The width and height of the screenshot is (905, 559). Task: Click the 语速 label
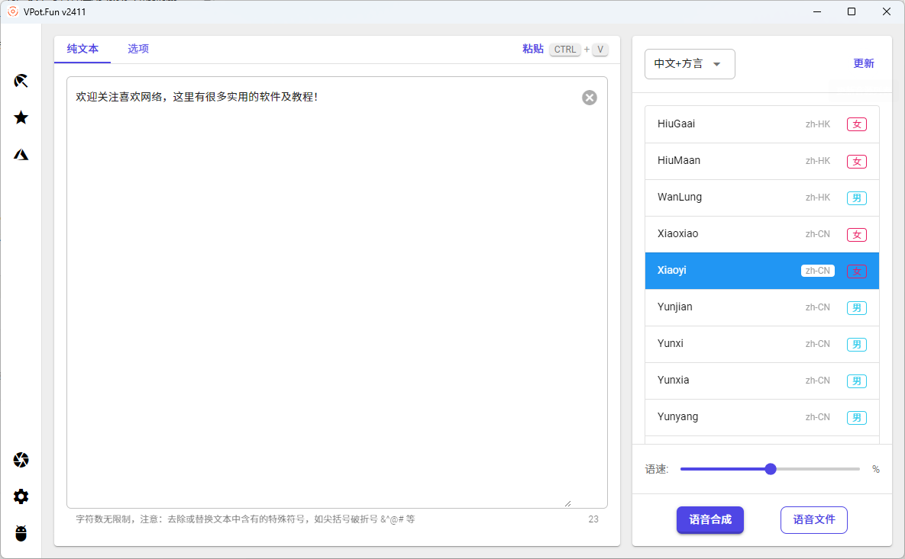click(656, 469)
